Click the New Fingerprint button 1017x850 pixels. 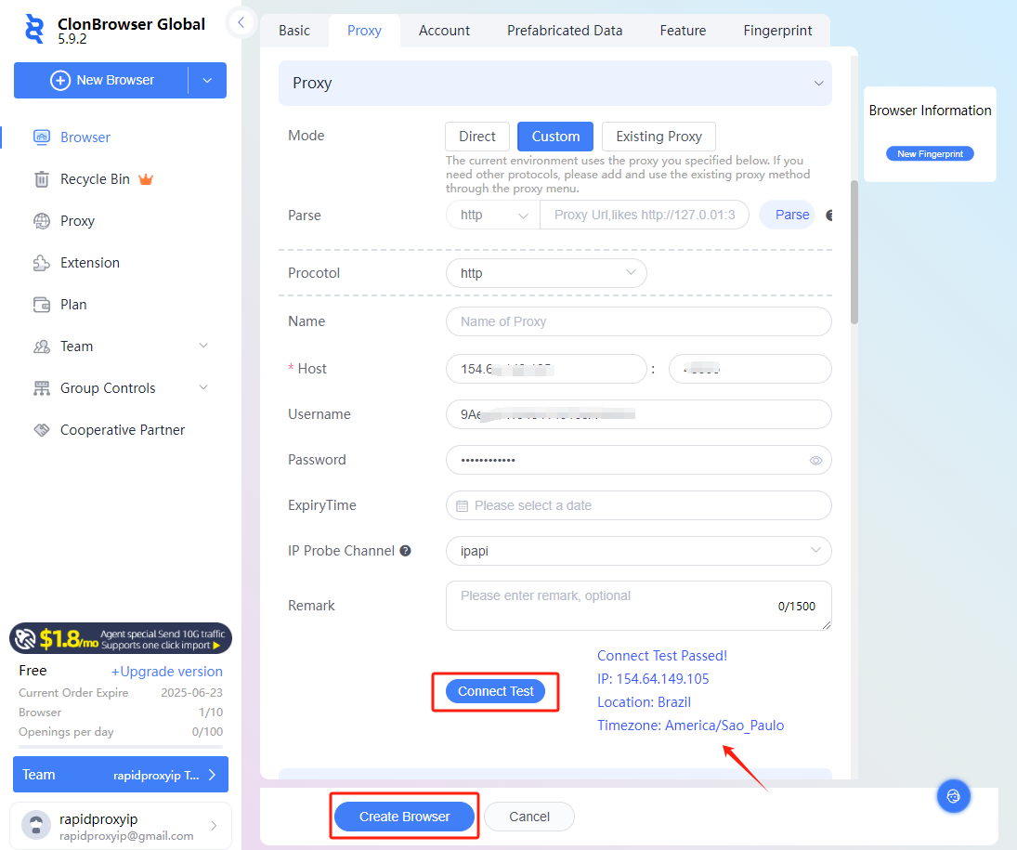[x=930, y=154]
